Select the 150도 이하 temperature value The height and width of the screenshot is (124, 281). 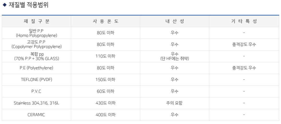[105, 80]
